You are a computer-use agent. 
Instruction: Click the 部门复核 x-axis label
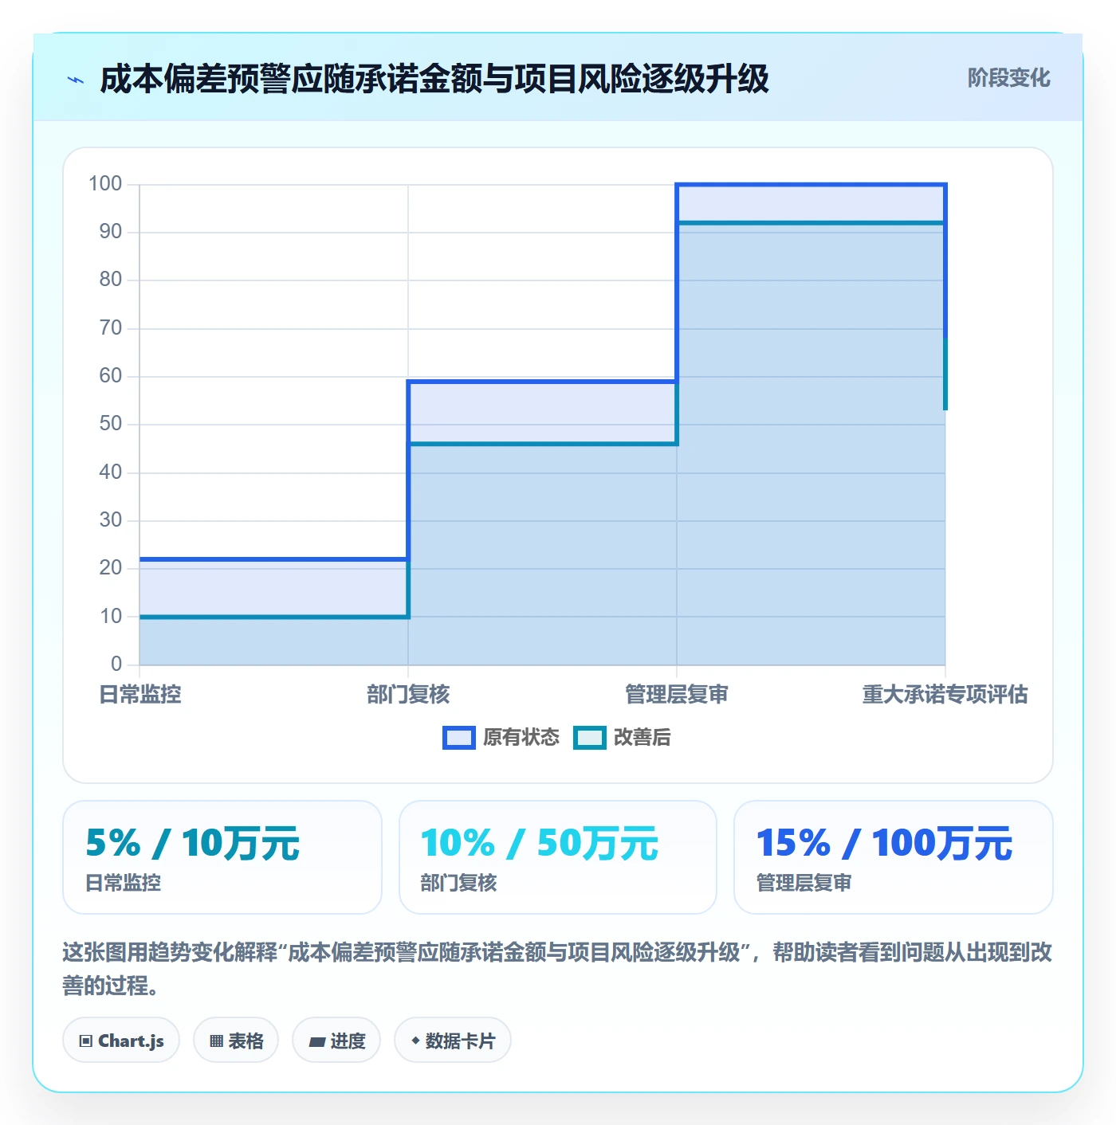pos(408,695)
